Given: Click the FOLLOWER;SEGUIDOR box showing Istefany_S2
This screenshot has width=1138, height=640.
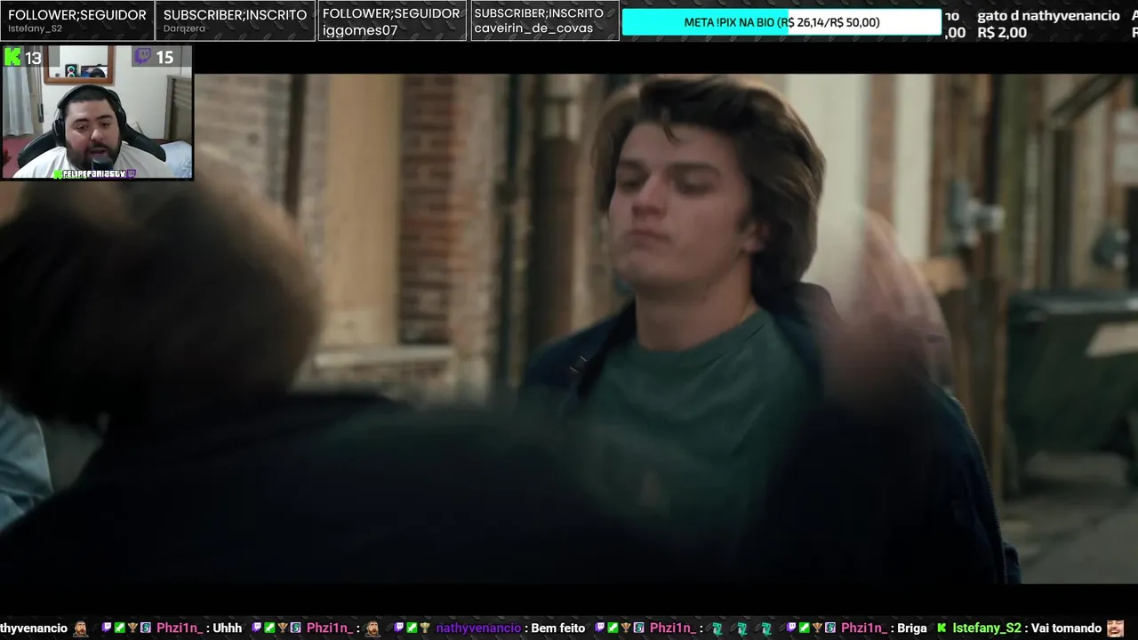Looking at the screenshot, I should [77, 20].
